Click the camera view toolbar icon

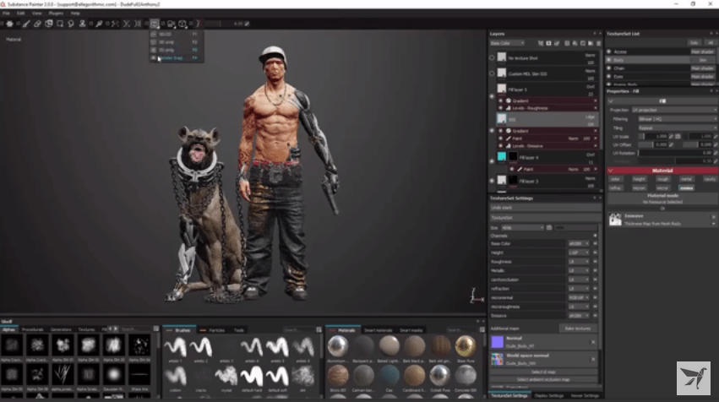point(171,24)
